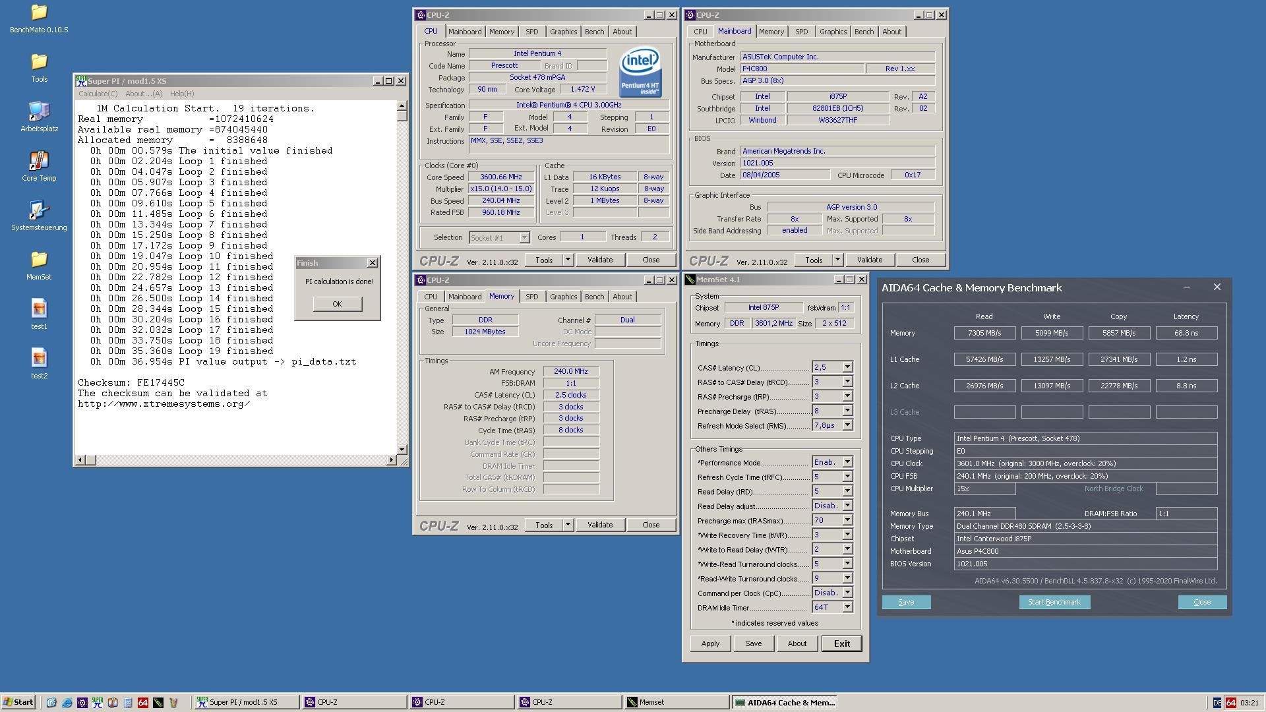Click OK in the Finish dialog
Image resolution: width=1266 pixels, height=712 pixels.
coord(337,304)
